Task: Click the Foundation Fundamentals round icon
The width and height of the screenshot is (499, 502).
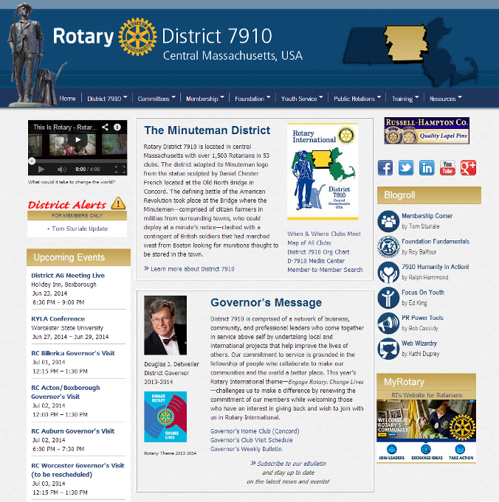Action: (x=388, y=246)
